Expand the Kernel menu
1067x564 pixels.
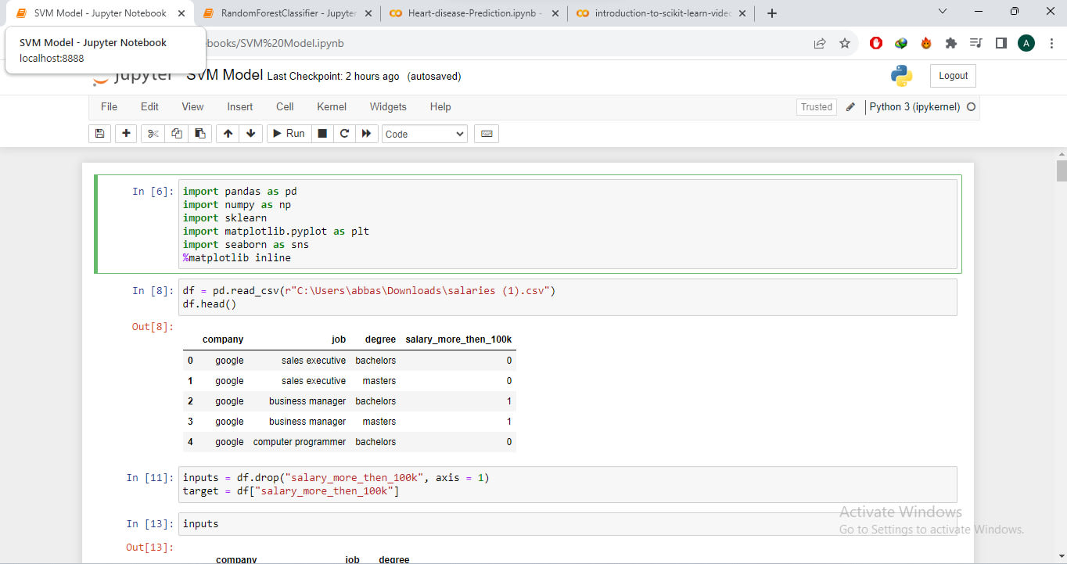click(x=331, y=106)
